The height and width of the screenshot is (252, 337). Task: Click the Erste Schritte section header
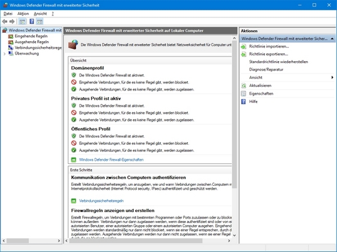point(81,170)
